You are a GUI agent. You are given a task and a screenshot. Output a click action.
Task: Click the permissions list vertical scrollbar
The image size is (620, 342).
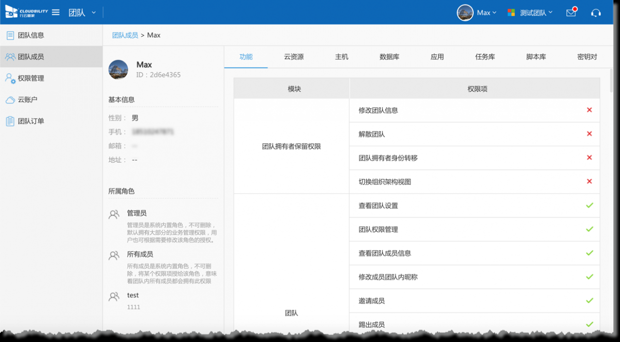pyautogui.click(x=611, y=82)
